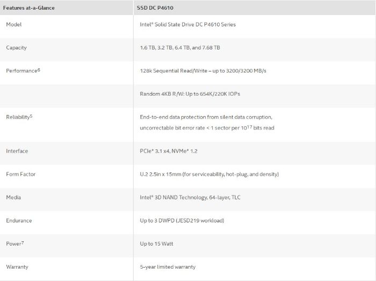Select the "Form Factor" row label
This screenshot has width=376, height=281.
(x=20, y=174)
